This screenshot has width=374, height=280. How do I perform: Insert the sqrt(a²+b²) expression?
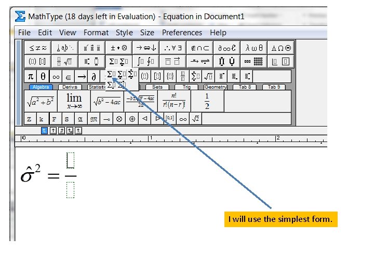click(41, 101)
